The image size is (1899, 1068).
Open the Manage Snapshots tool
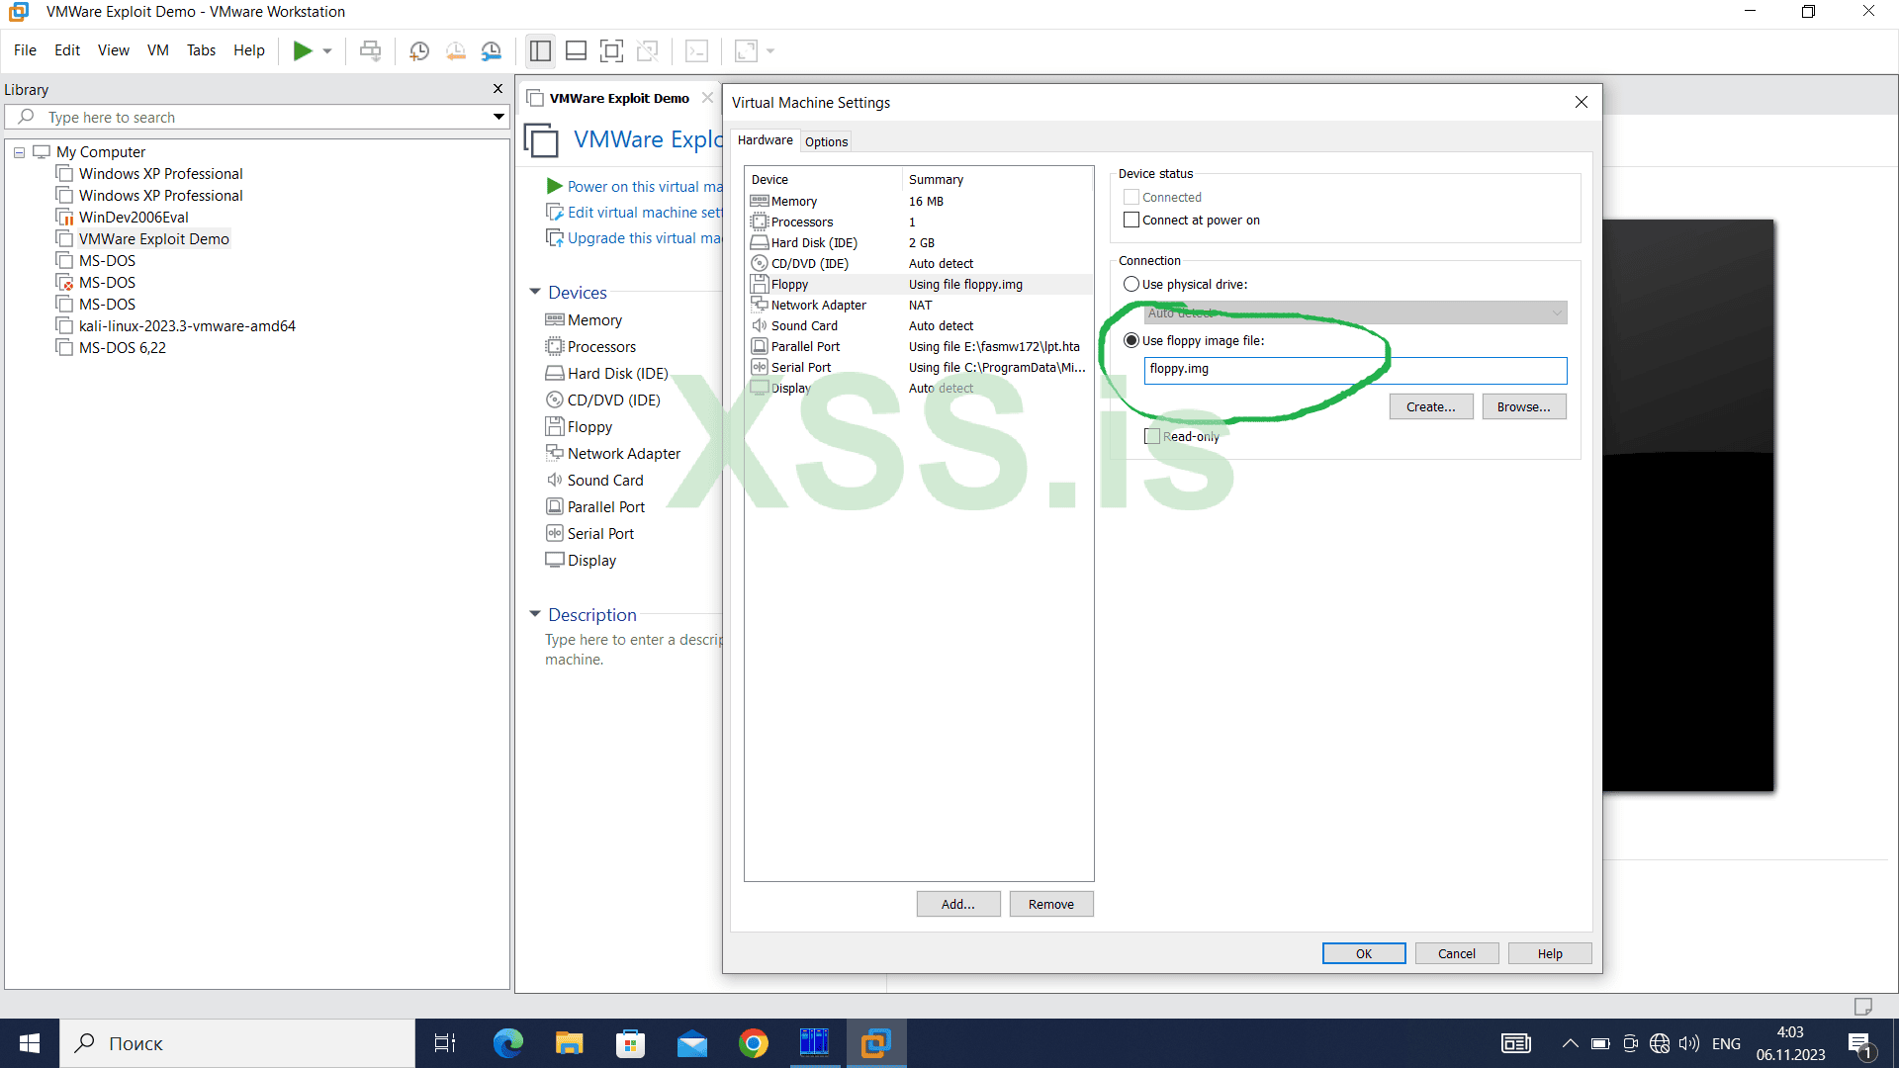[x=492, y=50]
